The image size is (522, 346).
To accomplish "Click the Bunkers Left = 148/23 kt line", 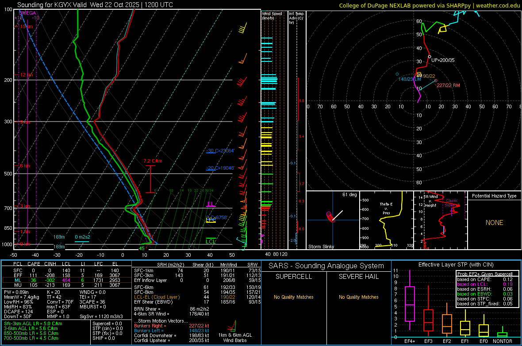I will coord(172,331).
